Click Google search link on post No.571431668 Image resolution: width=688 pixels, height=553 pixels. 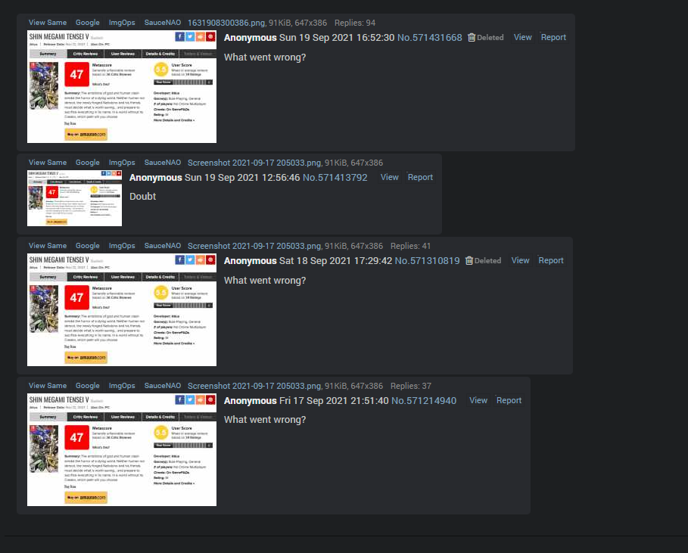[x=87, y=23]
